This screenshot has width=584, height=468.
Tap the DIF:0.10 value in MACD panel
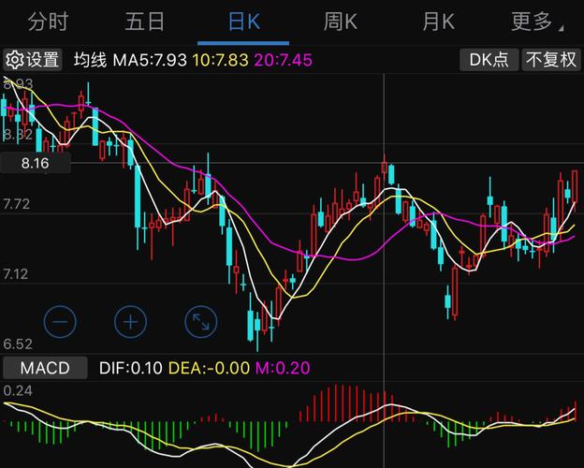click(130, 368)
